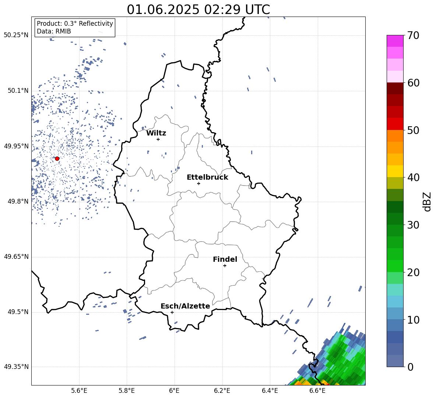The width and height of the screenshot is (436, 398).
Task: Click the 50.25°N latitude label
Action: click(16, 35)
